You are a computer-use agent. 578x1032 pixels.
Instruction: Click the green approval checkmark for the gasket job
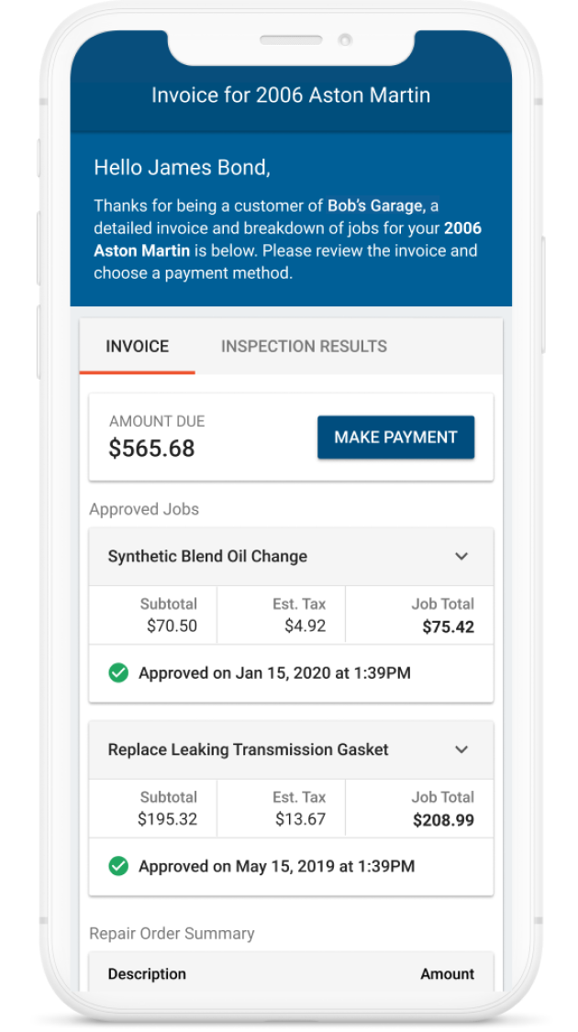click(x=118, y=866)
